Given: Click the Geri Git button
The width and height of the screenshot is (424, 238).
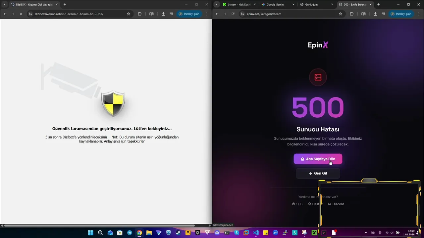Looking at the screenshot, I should [318, 173].
